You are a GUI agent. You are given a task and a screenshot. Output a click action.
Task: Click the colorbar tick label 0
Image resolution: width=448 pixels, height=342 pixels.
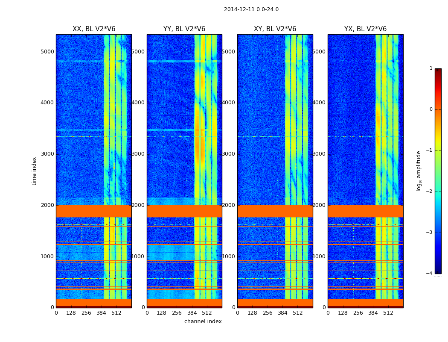[x=431, y=109]
